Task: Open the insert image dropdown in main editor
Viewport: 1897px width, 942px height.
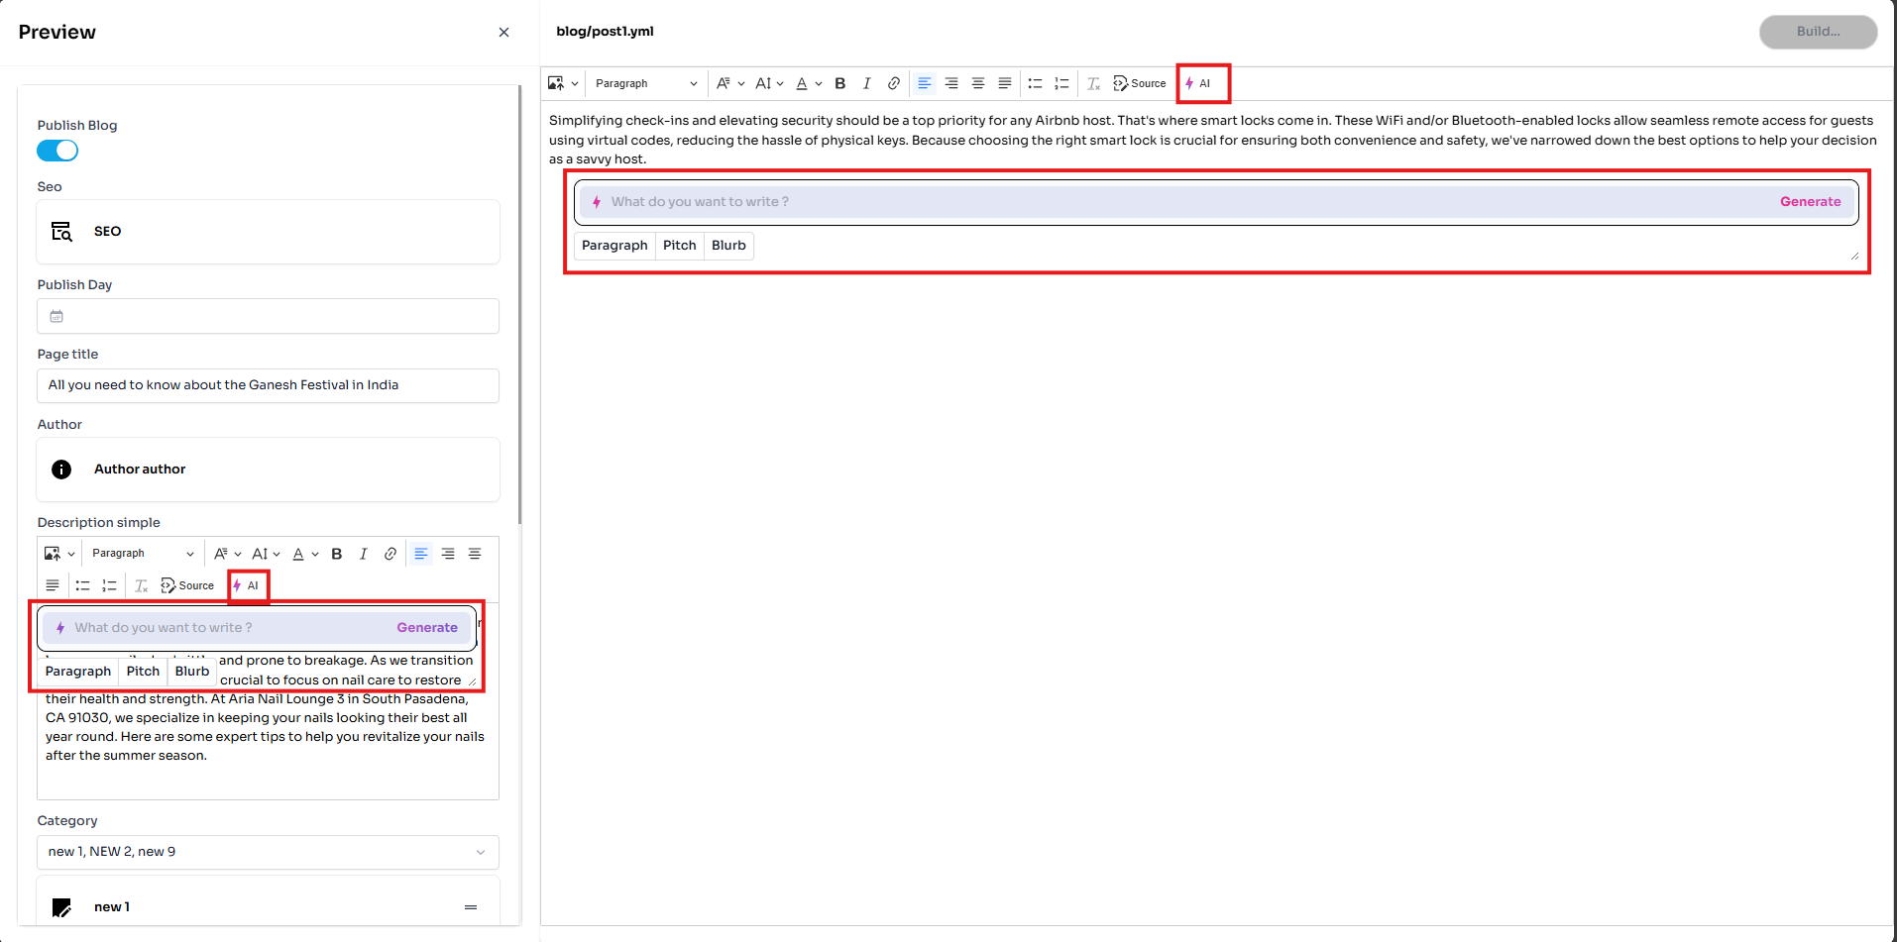Action: point(562,83)
